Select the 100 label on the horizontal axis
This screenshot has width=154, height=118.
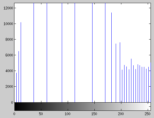click(x=67, y=114)
